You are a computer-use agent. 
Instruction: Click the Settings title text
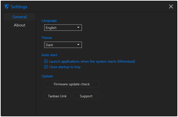click(x=19, y=7)
